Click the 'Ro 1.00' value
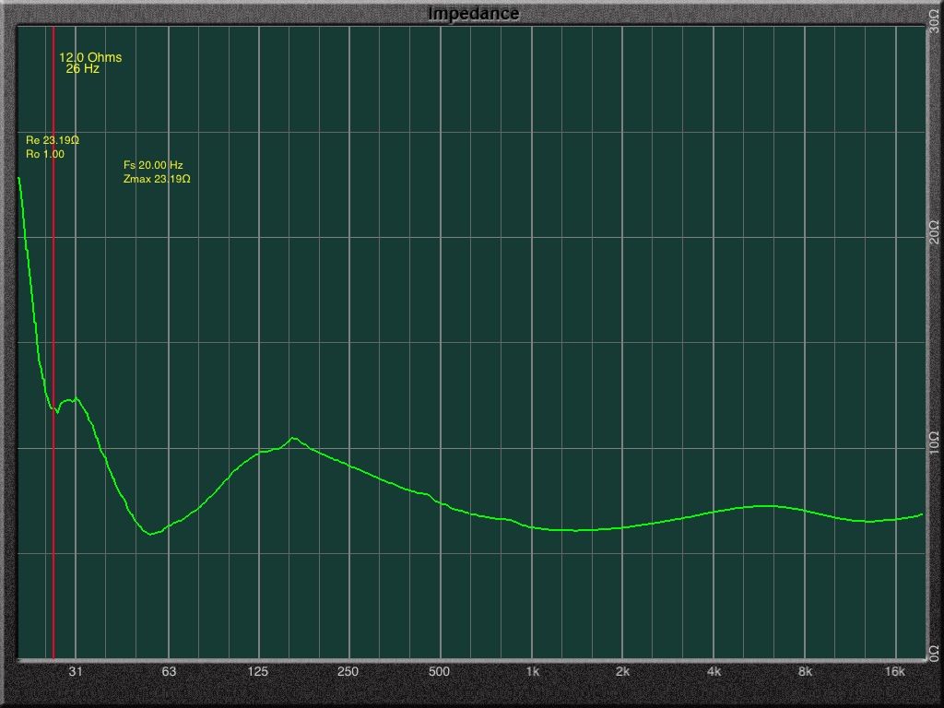This screenshot has width=944, height=708. (x=45, y=154)
